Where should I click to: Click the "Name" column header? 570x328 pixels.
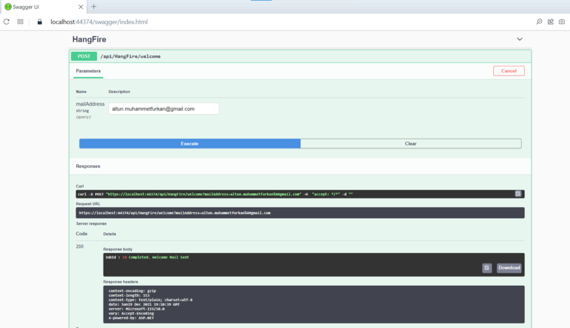click(81, 92)
